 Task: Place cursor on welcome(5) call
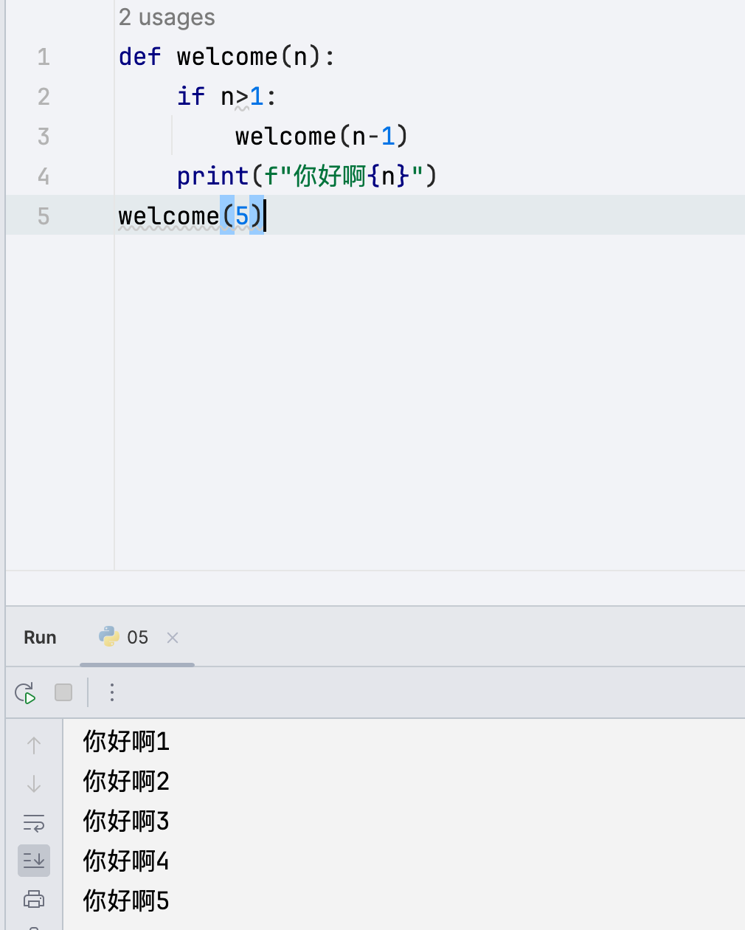click(x=190, y=216)
